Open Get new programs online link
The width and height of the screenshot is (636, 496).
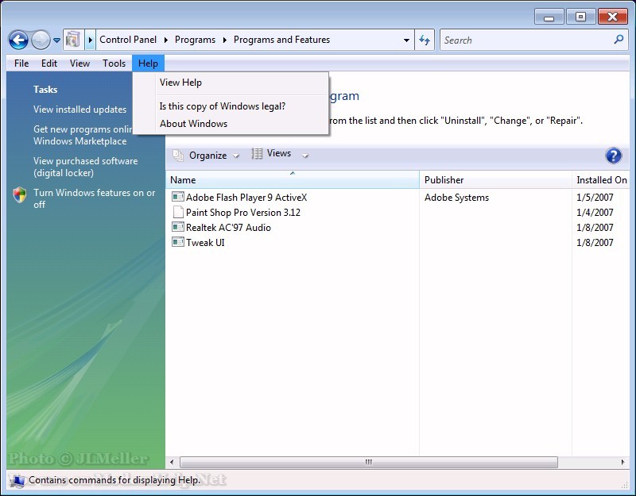pos(83,135)
